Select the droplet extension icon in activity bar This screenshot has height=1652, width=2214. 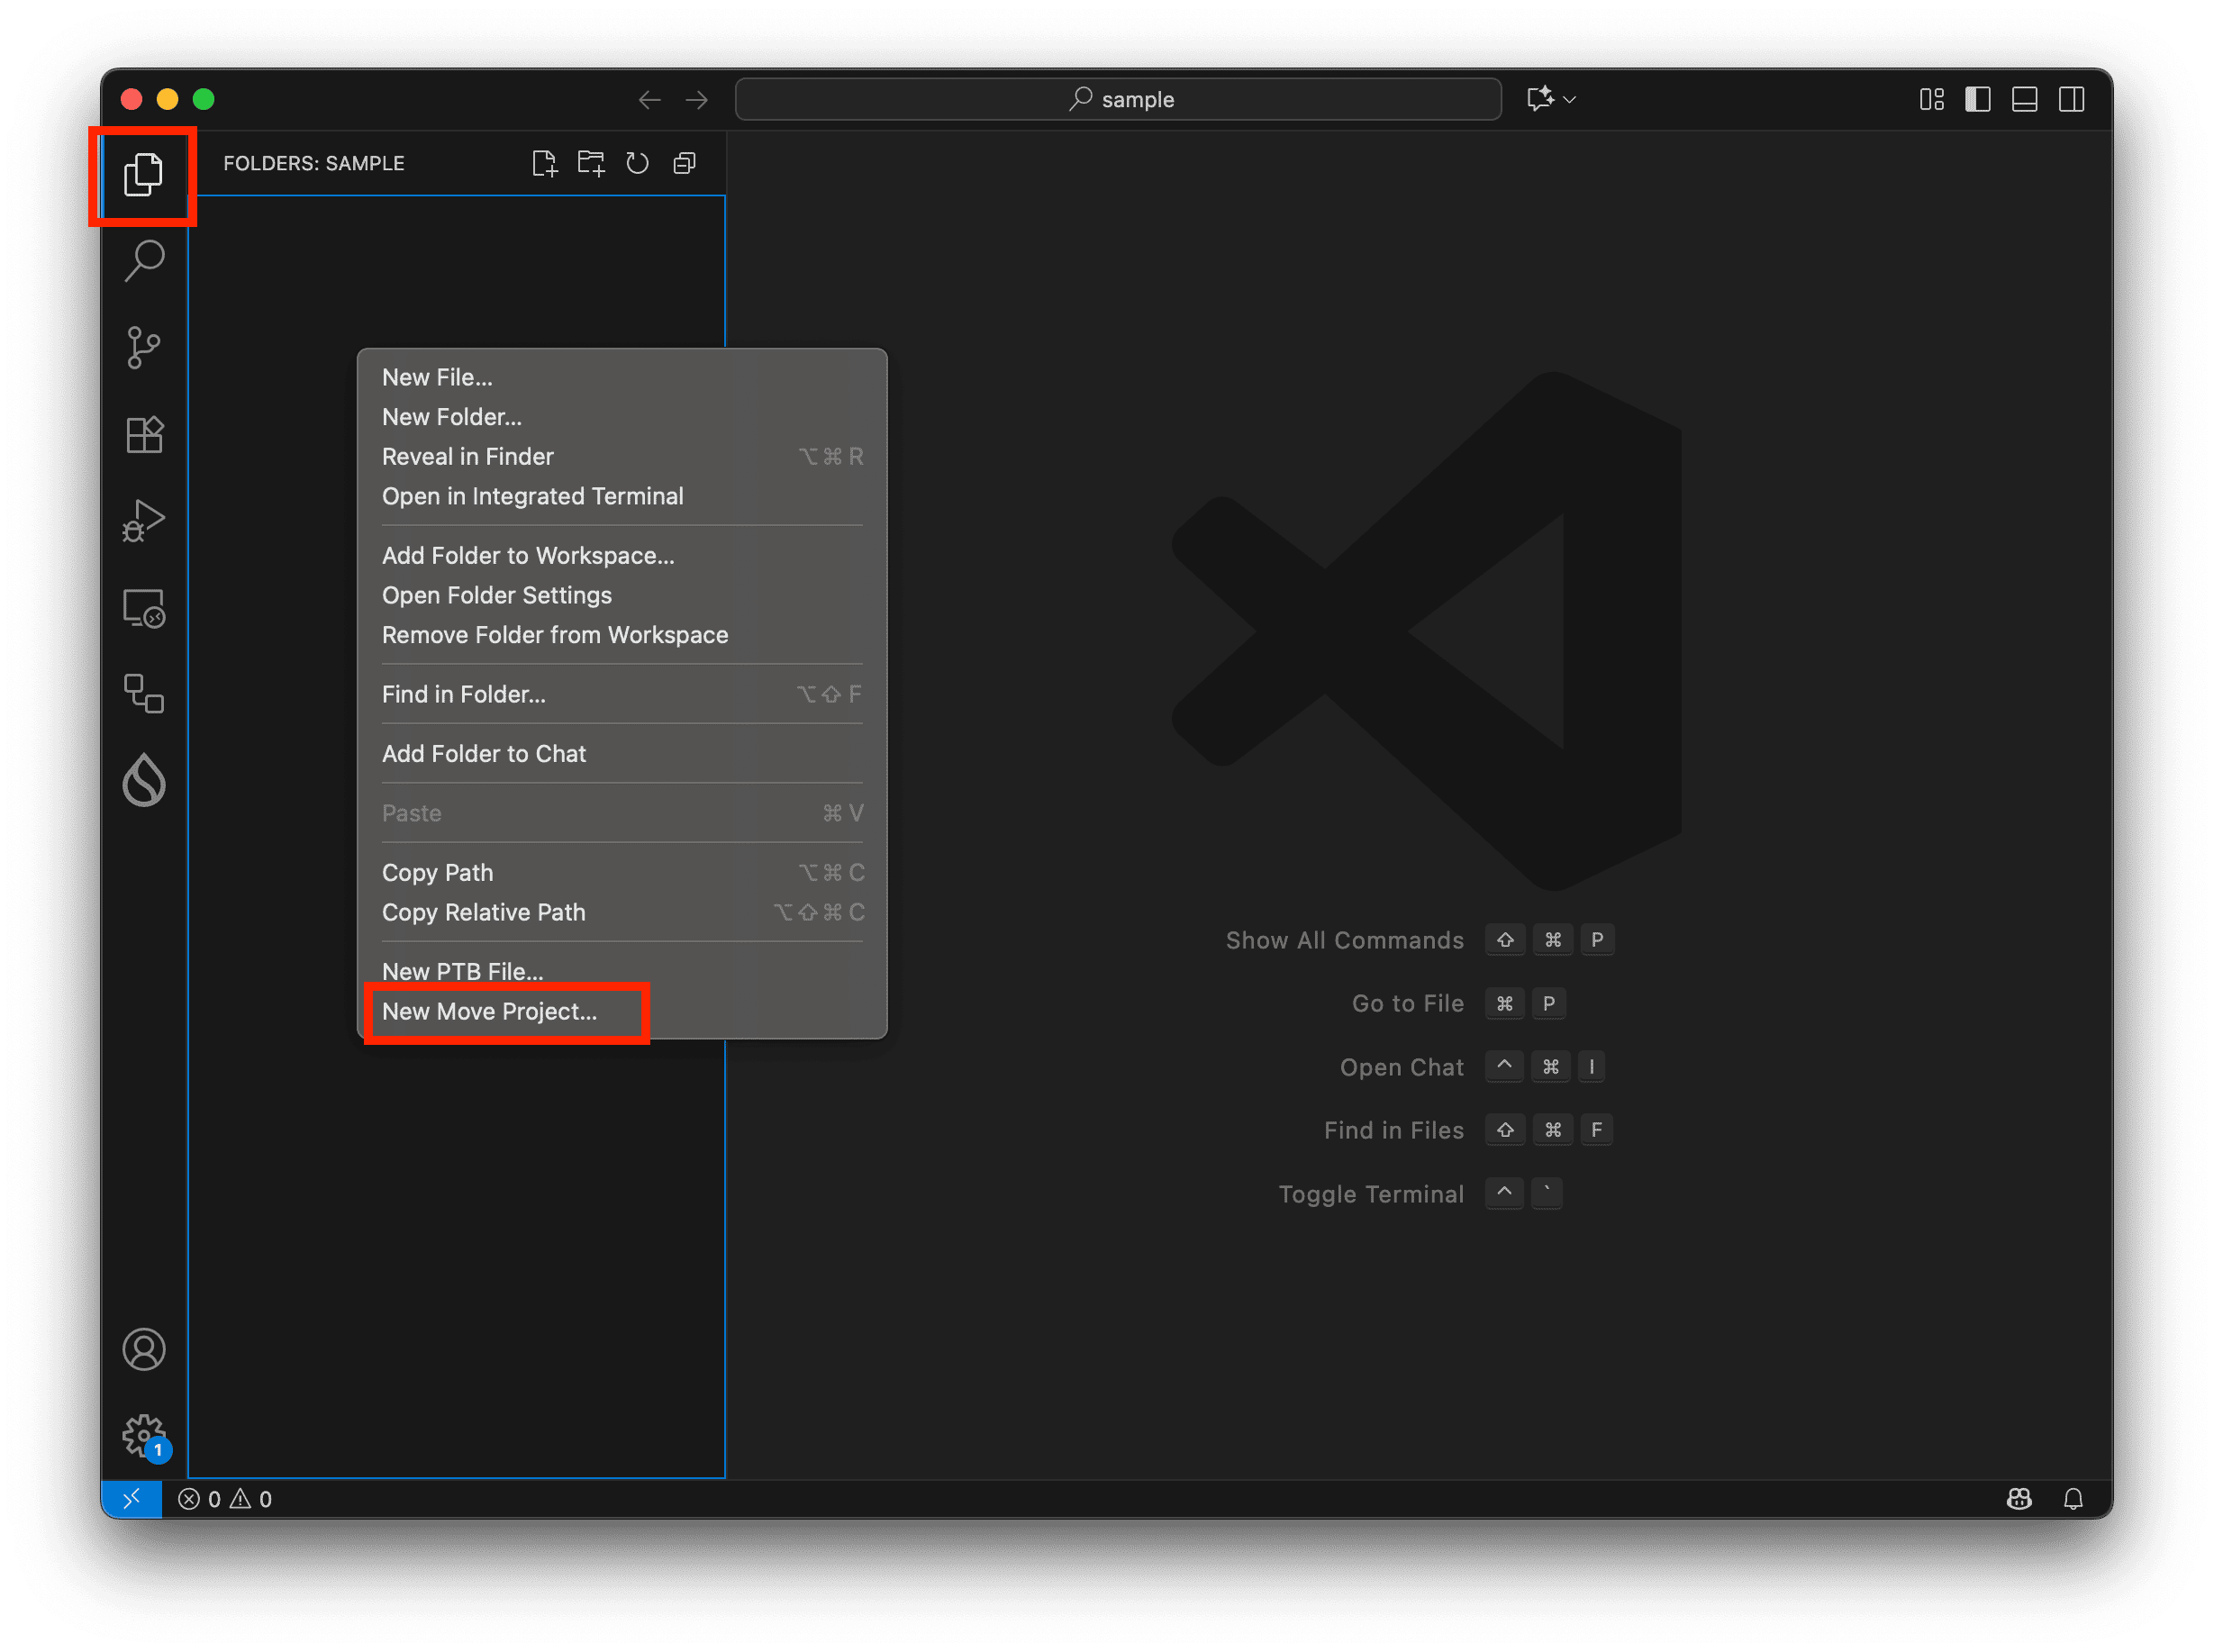(x=143, y=781)
